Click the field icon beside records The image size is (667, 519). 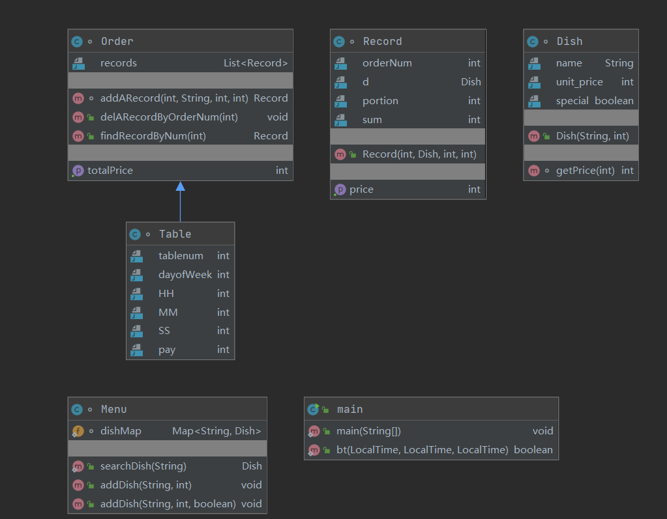pyautogui.click(x=79, y=63)
